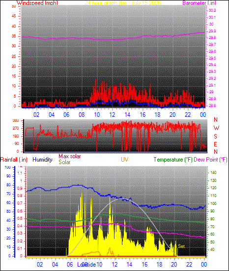Image resolution: width=229 pixels, height=271 pixels.
Task: Click the E wind direction label
Action: pyautogui.click(x=215, y=144)
